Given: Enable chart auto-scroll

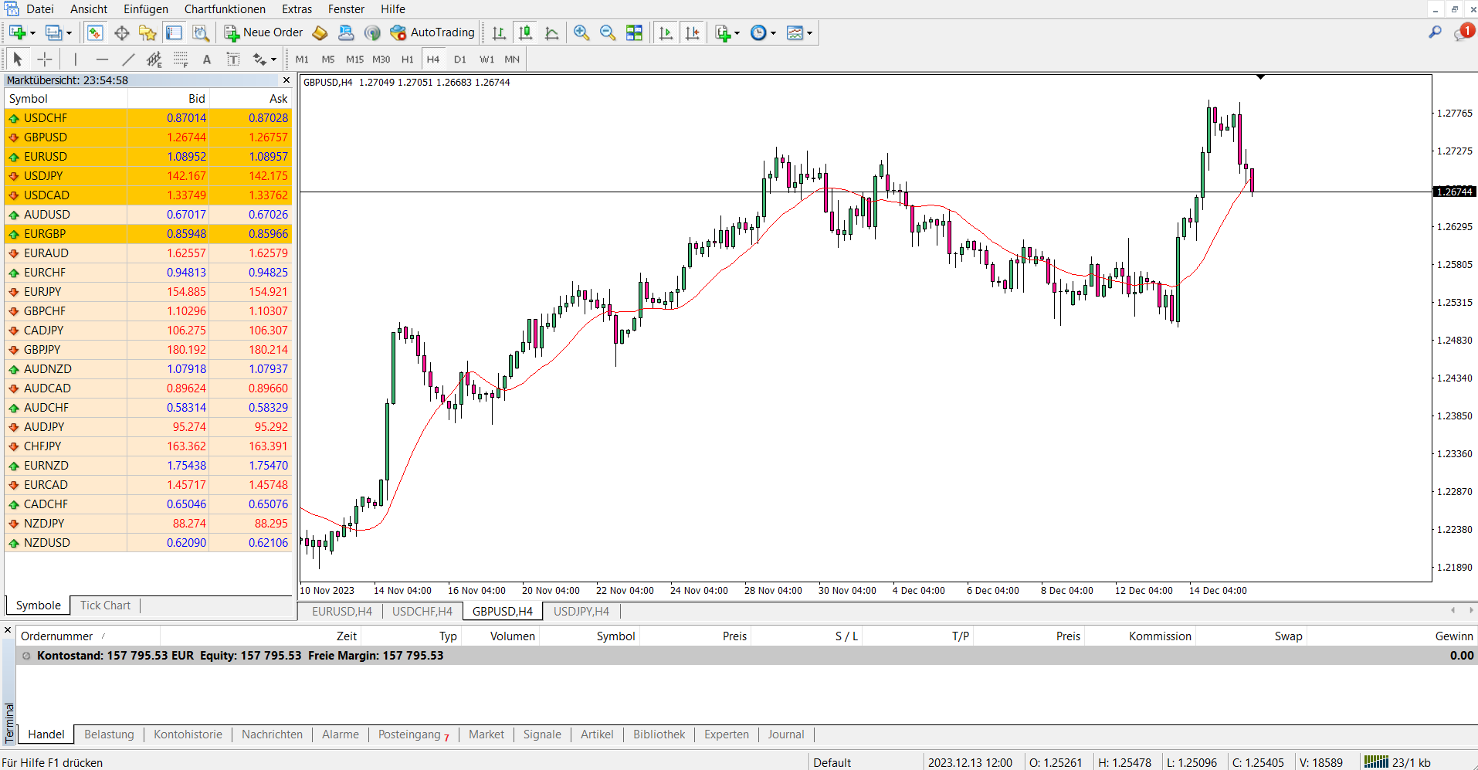Looking at the screenshot, I should tap(665, 32).
